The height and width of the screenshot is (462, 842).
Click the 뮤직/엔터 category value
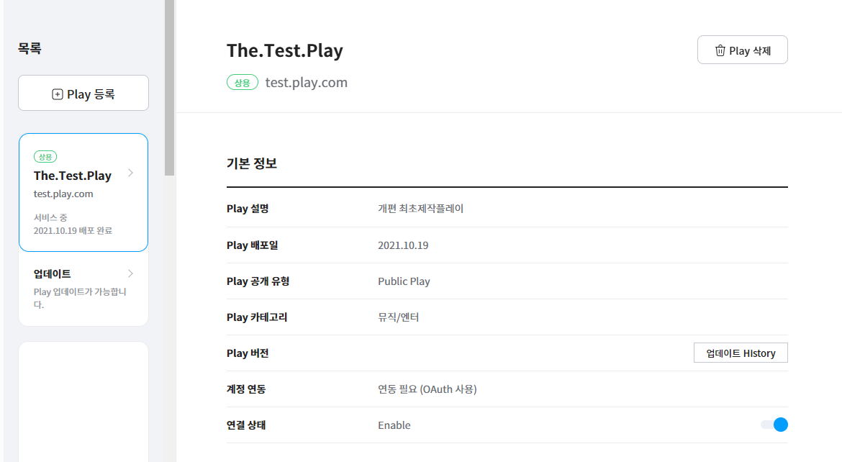[x=399, y=317]
